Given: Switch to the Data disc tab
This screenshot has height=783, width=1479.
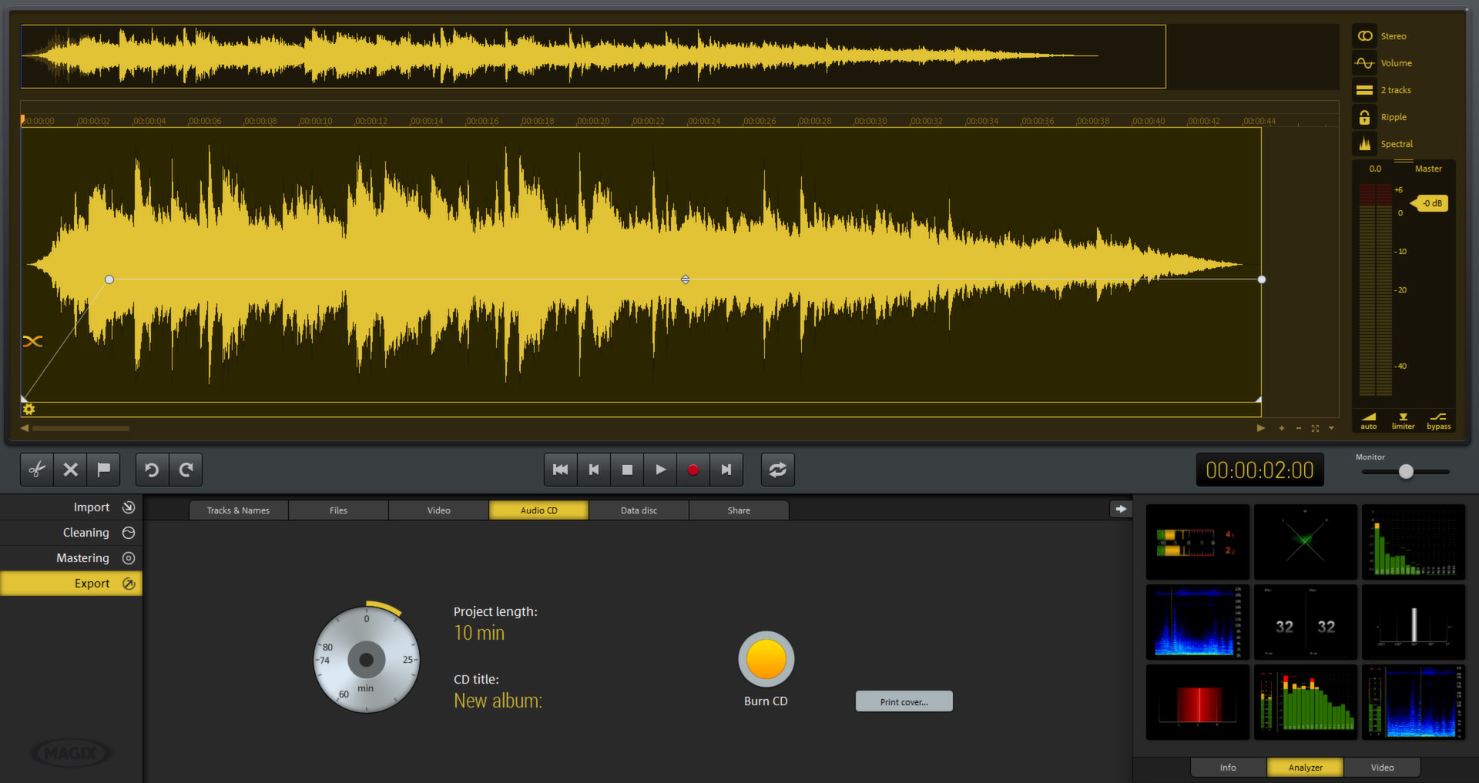Looking at the screenshot, I should 639,510.
